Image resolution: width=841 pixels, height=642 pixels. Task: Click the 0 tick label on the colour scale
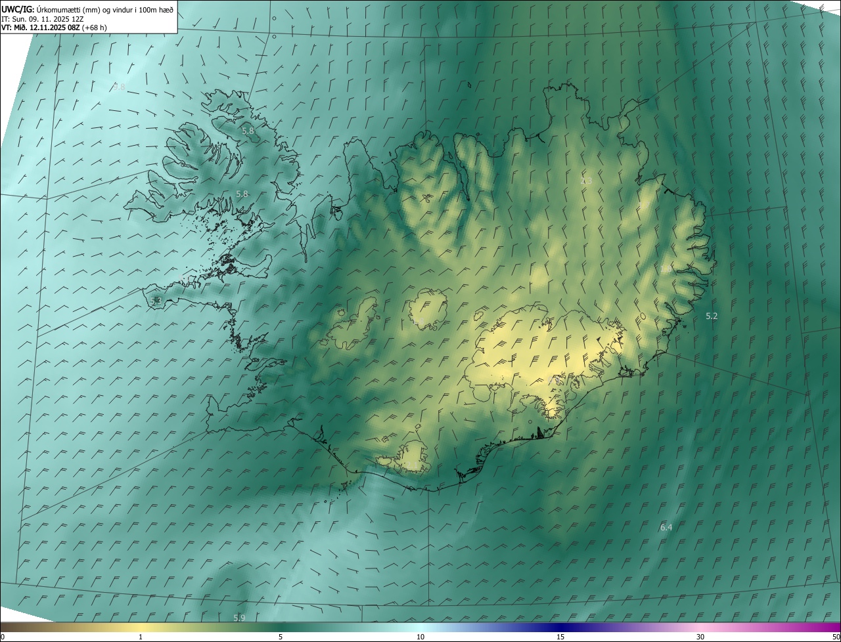[x=3, y=637]
